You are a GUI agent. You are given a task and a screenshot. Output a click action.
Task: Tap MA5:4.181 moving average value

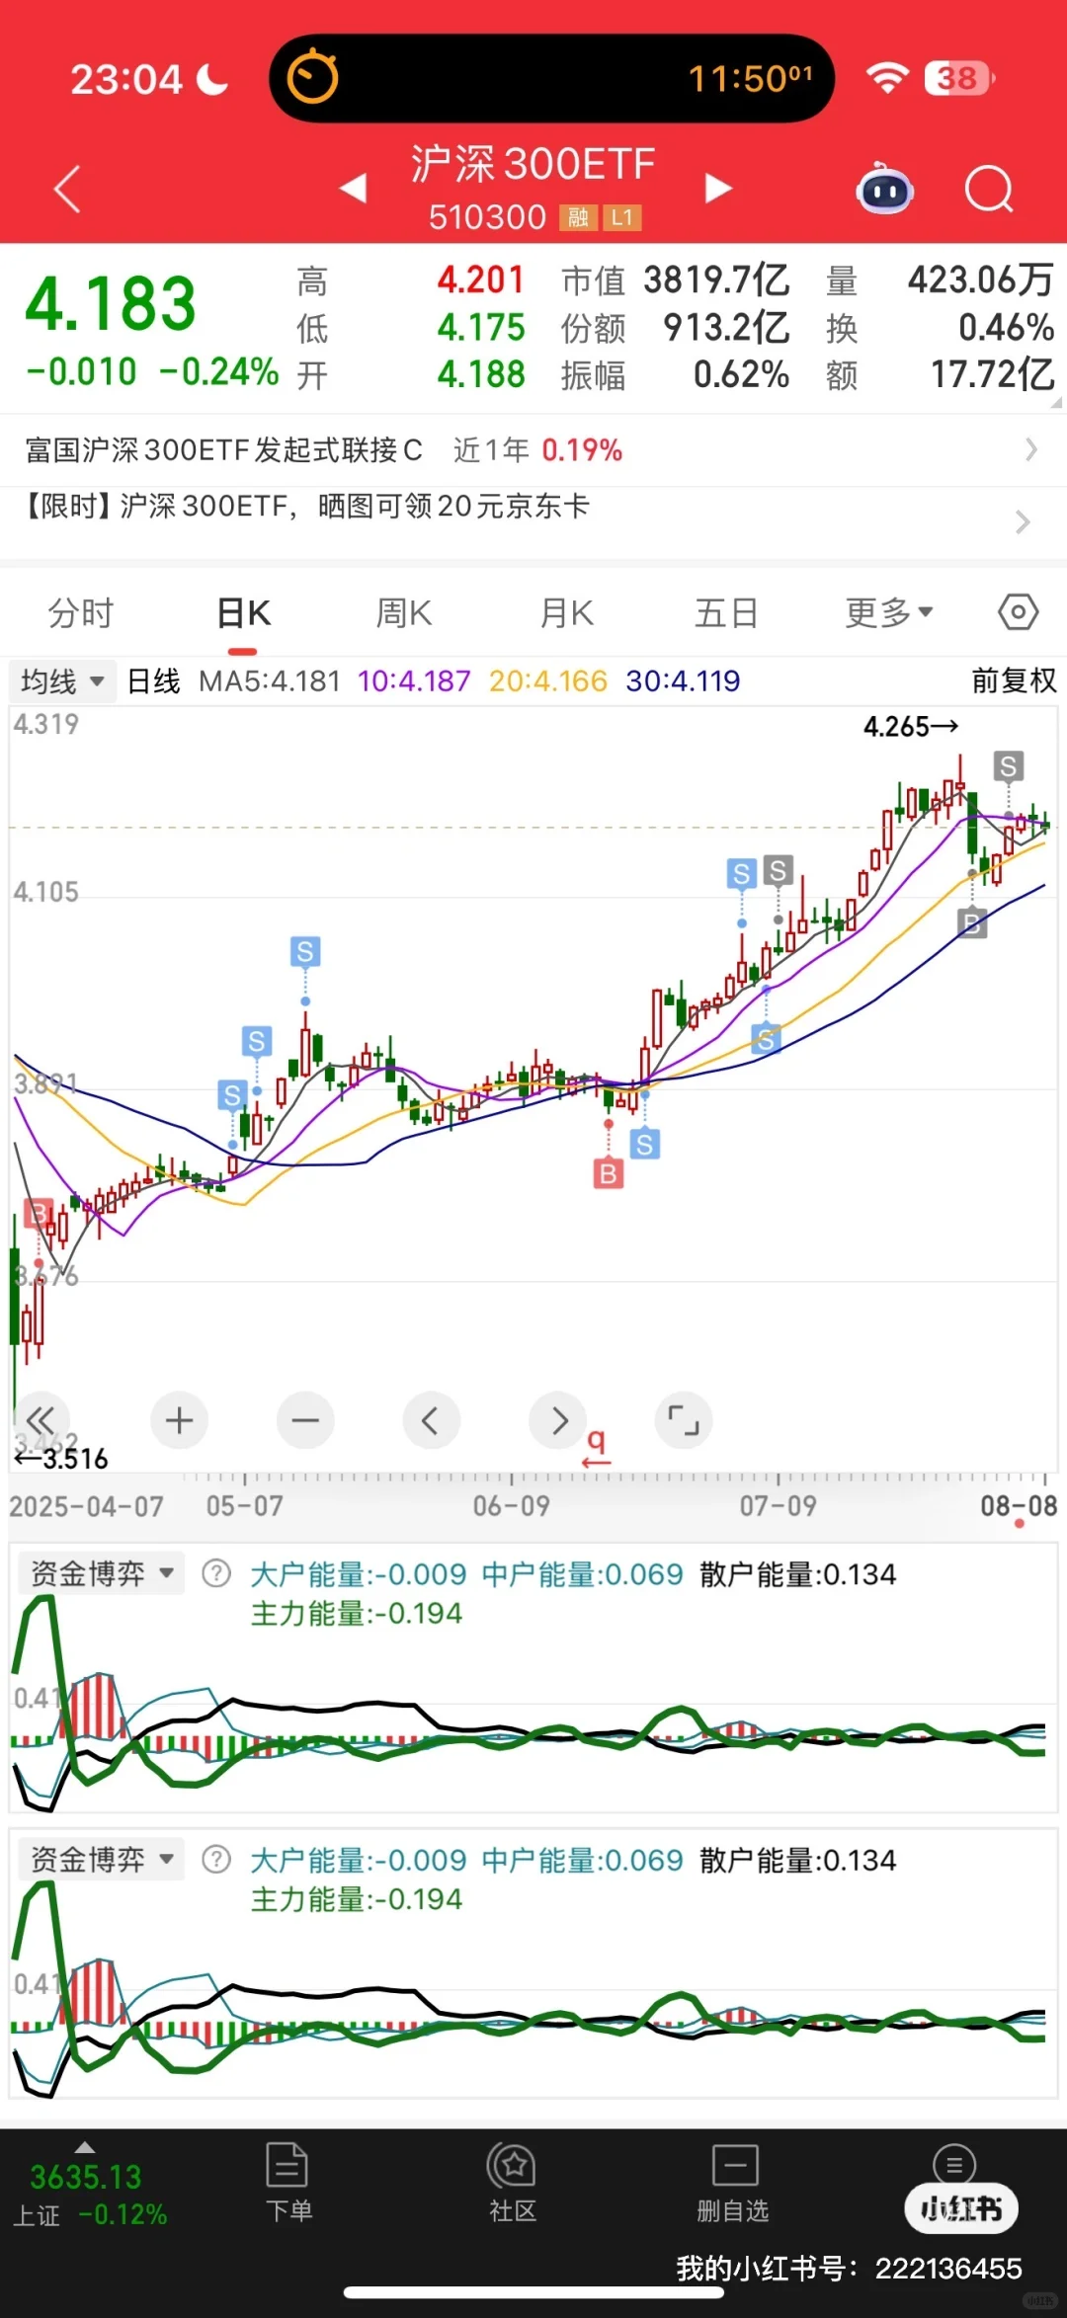270,680
